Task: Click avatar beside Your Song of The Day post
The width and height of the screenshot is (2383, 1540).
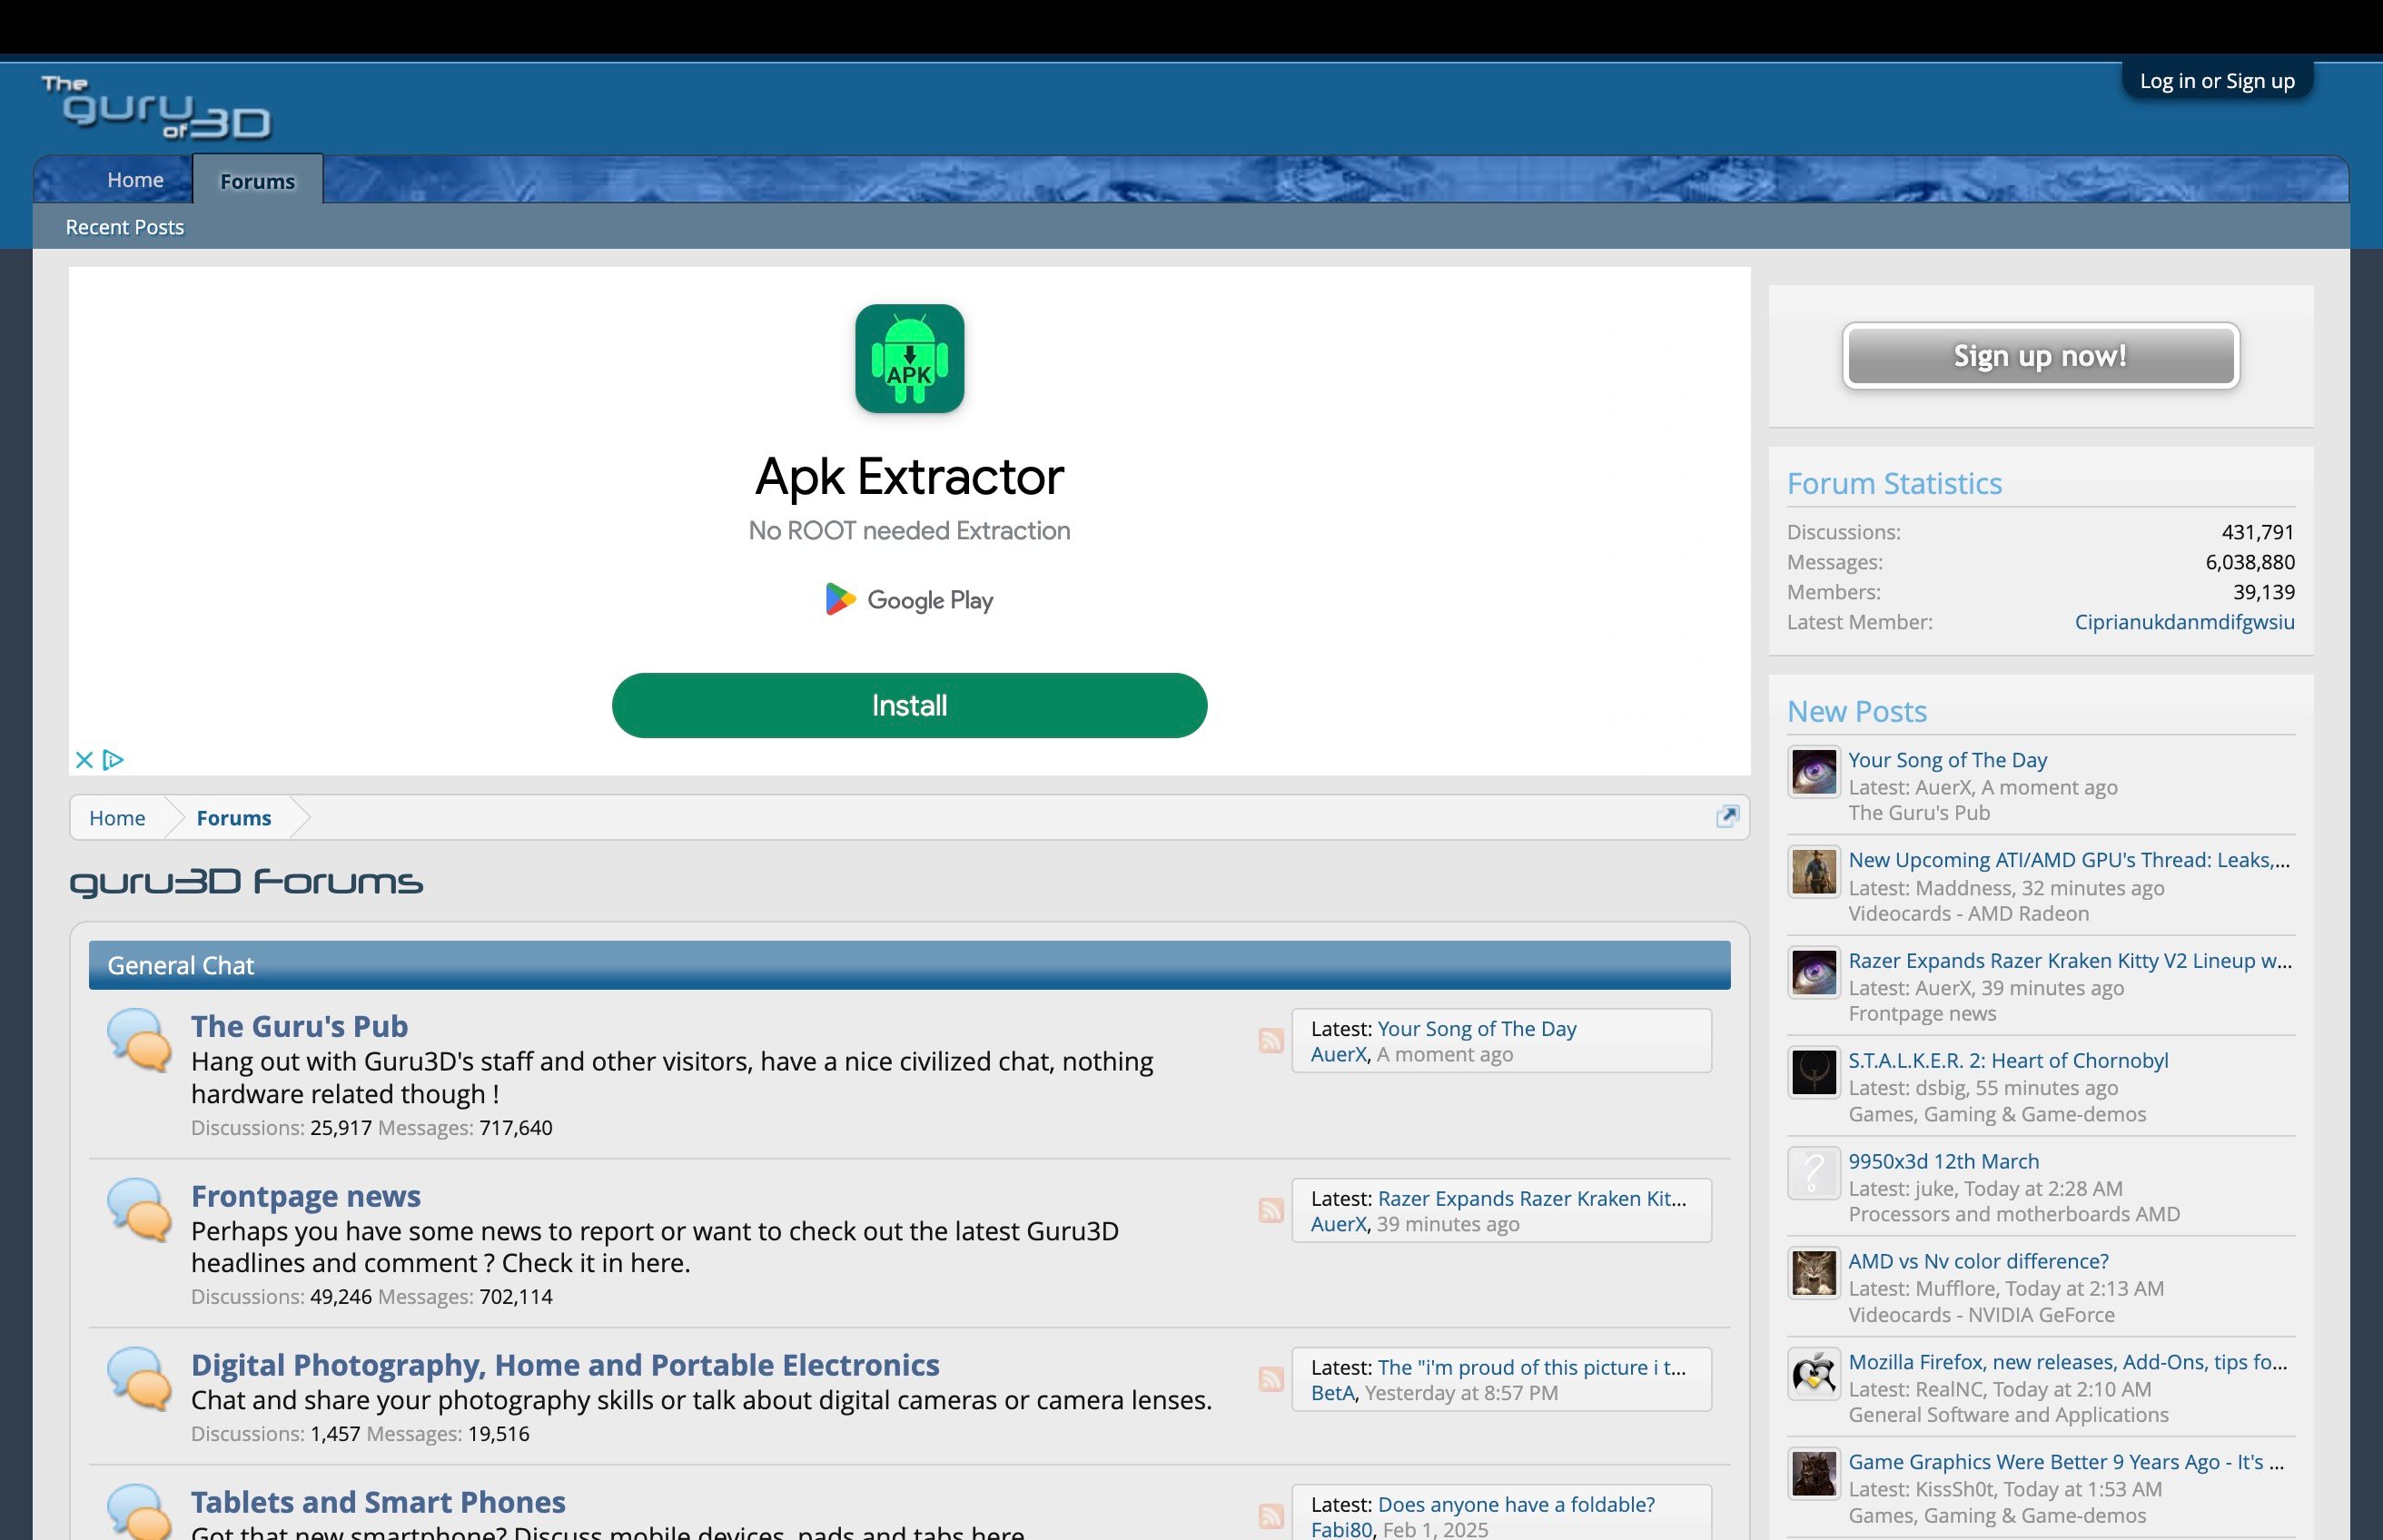Action: pyautogui.click(x=1814, y=772)
